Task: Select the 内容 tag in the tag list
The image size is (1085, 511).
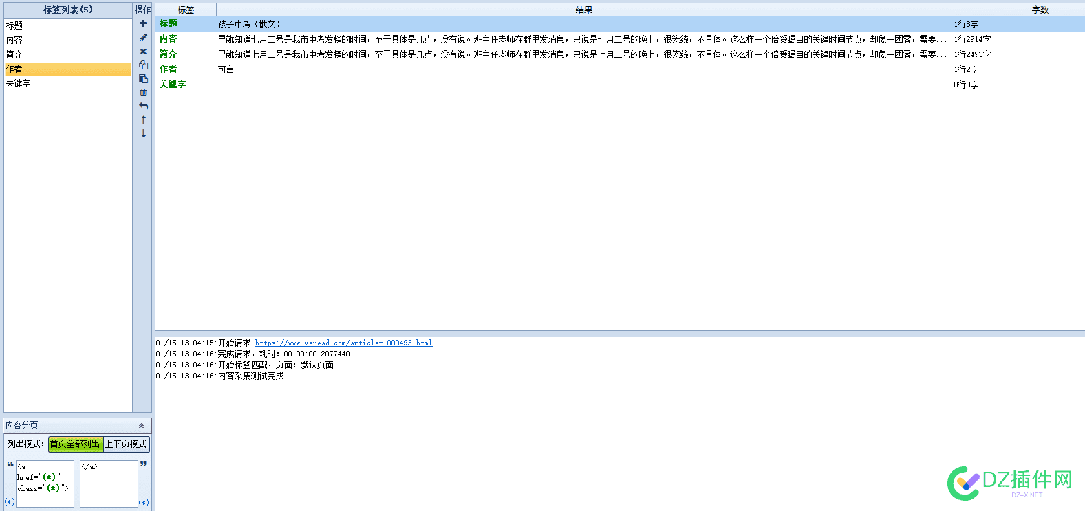Action: point(67,40)
